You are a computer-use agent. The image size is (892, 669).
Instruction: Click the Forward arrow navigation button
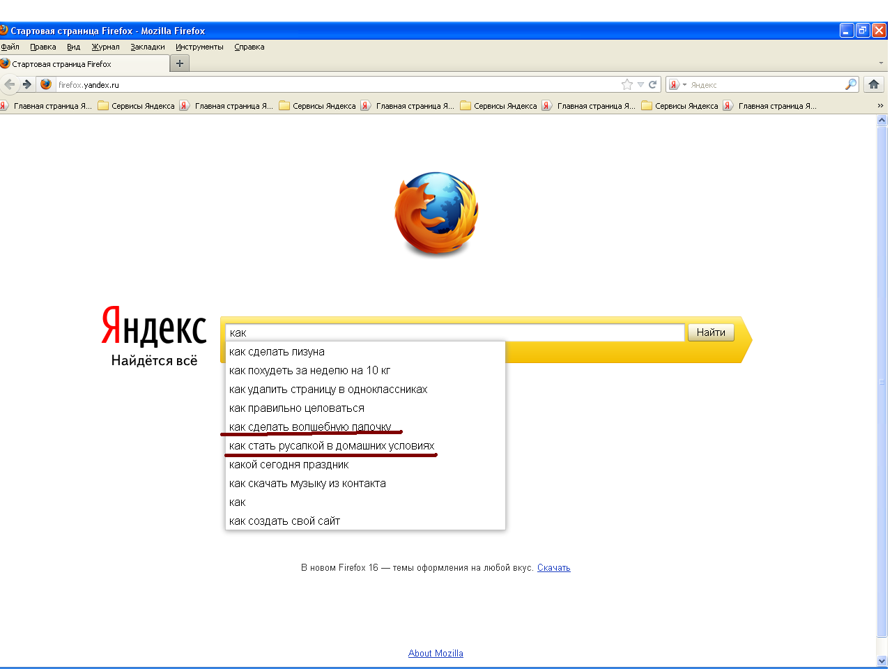coord(26,84)
